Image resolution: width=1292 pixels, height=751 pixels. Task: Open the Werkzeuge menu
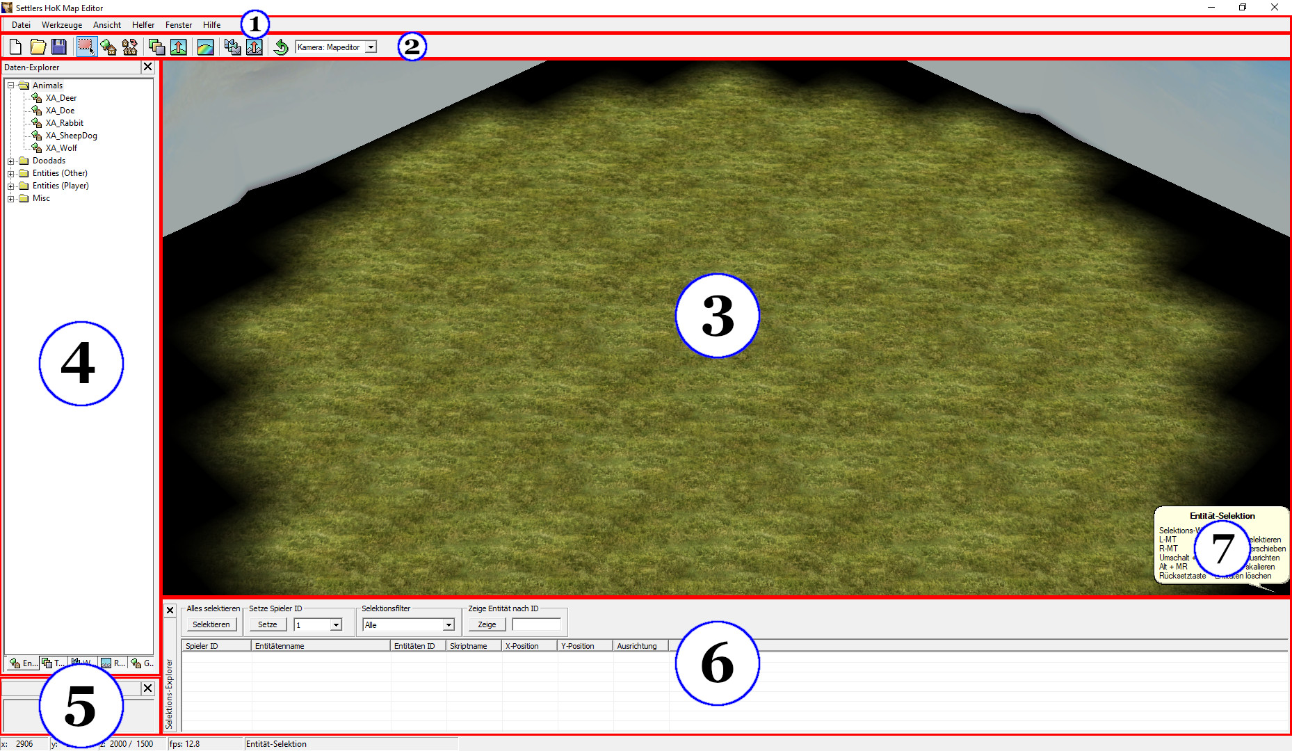[61, 25]
